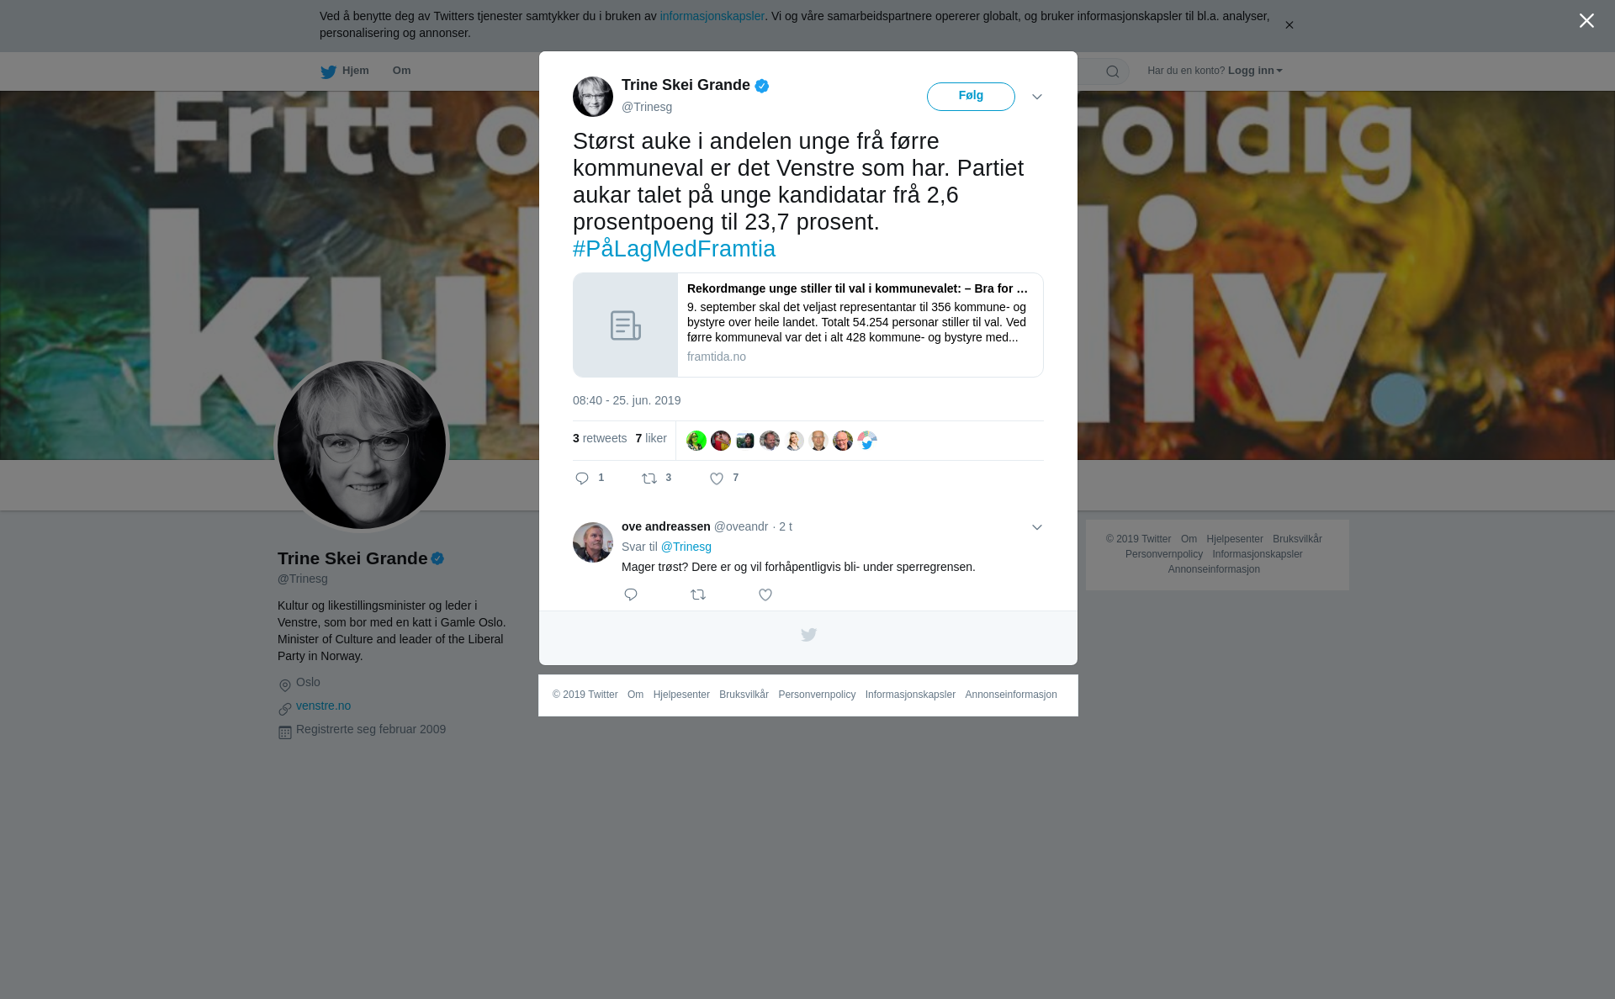Like the main tweet with heart icon

[x=717, y=478]
